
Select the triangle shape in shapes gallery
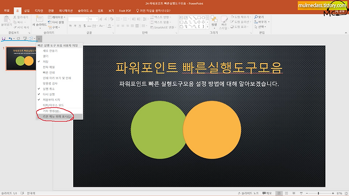click(186, 22)
